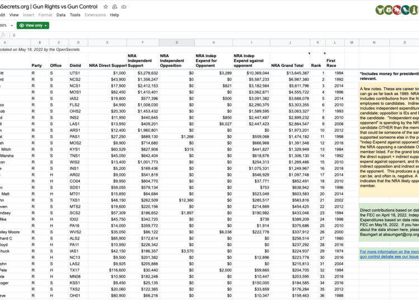Star this spreadsheet document

(106, 7)
